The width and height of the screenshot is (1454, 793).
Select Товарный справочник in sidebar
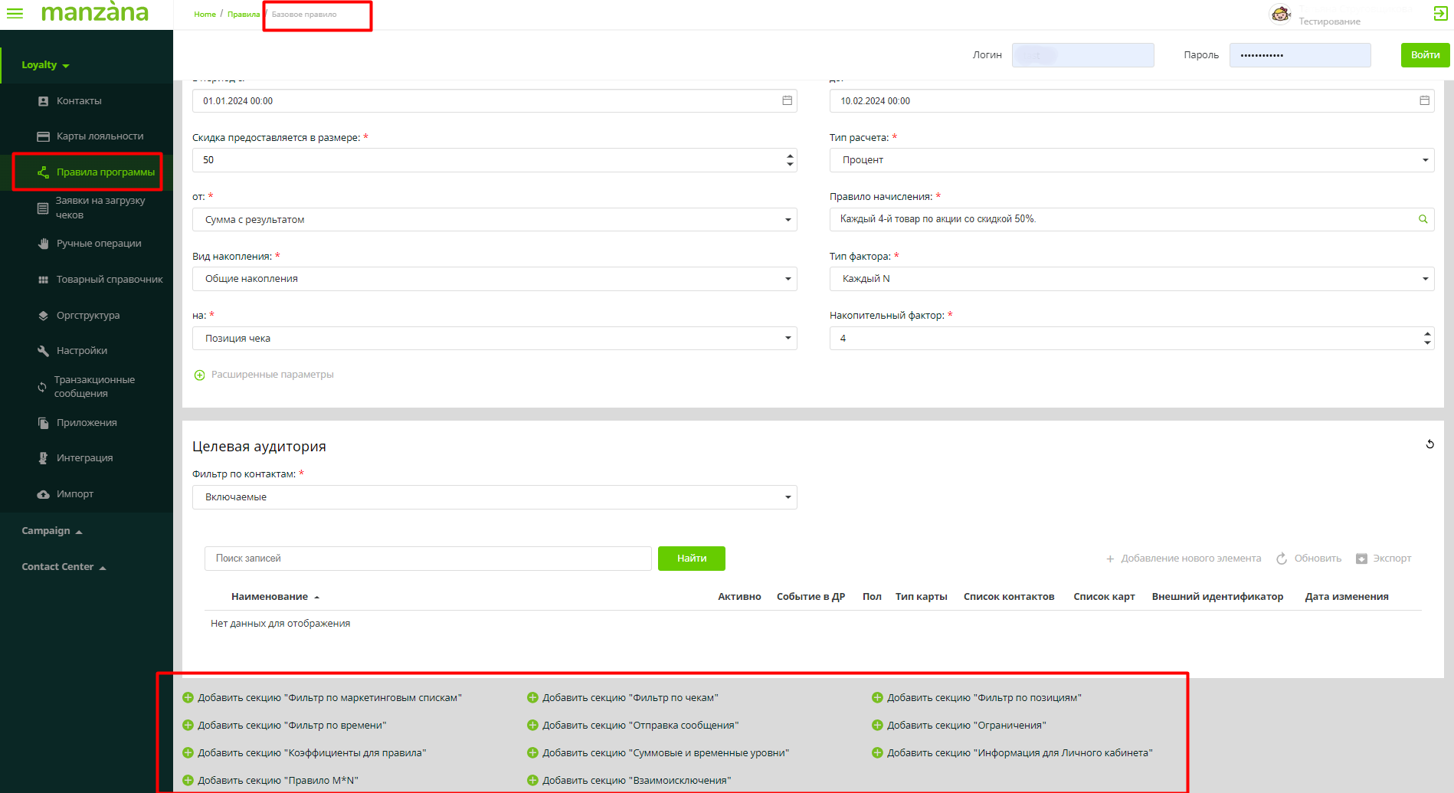[109, 280]
